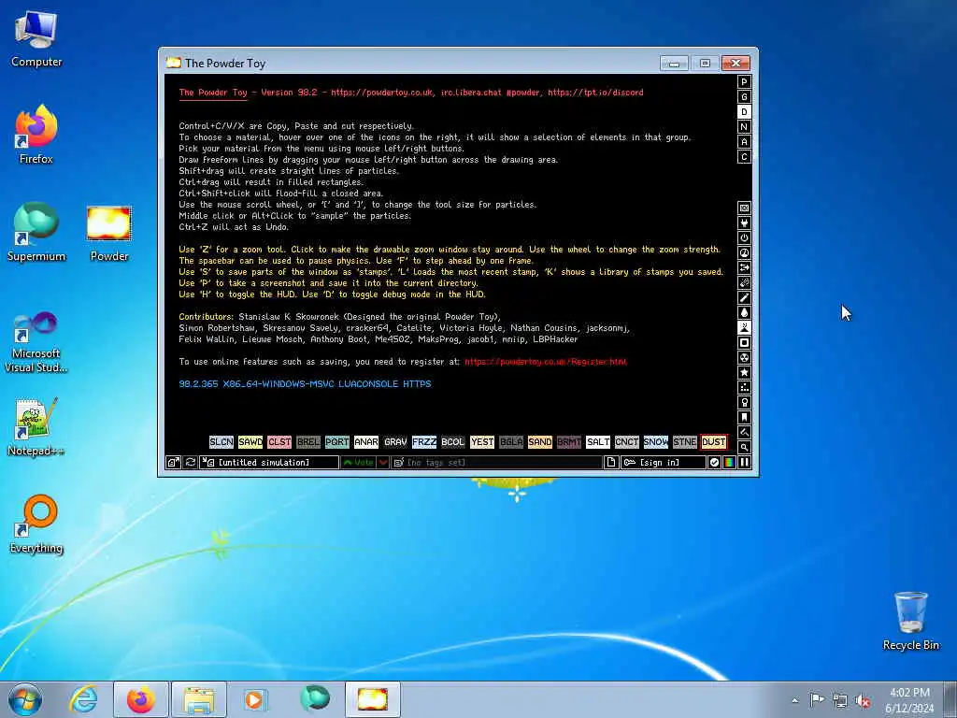The image size is (957, 718).
Task: Toggle the C console option
Action: point(744,157)
